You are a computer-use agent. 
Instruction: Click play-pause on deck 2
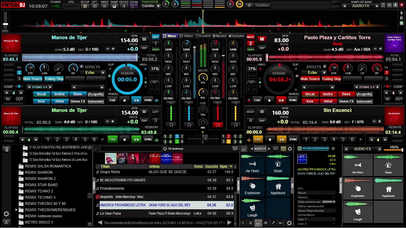(281, 100)
